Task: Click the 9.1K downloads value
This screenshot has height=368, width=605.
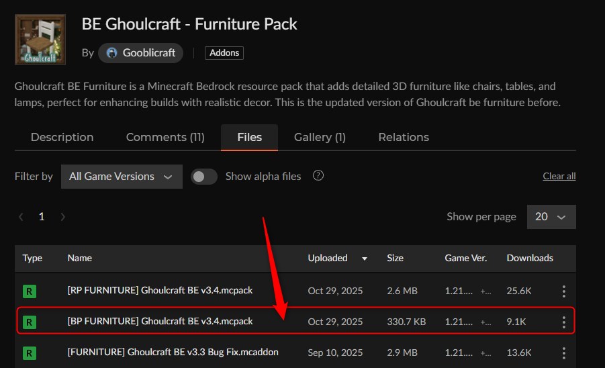Action: [516, 322]
